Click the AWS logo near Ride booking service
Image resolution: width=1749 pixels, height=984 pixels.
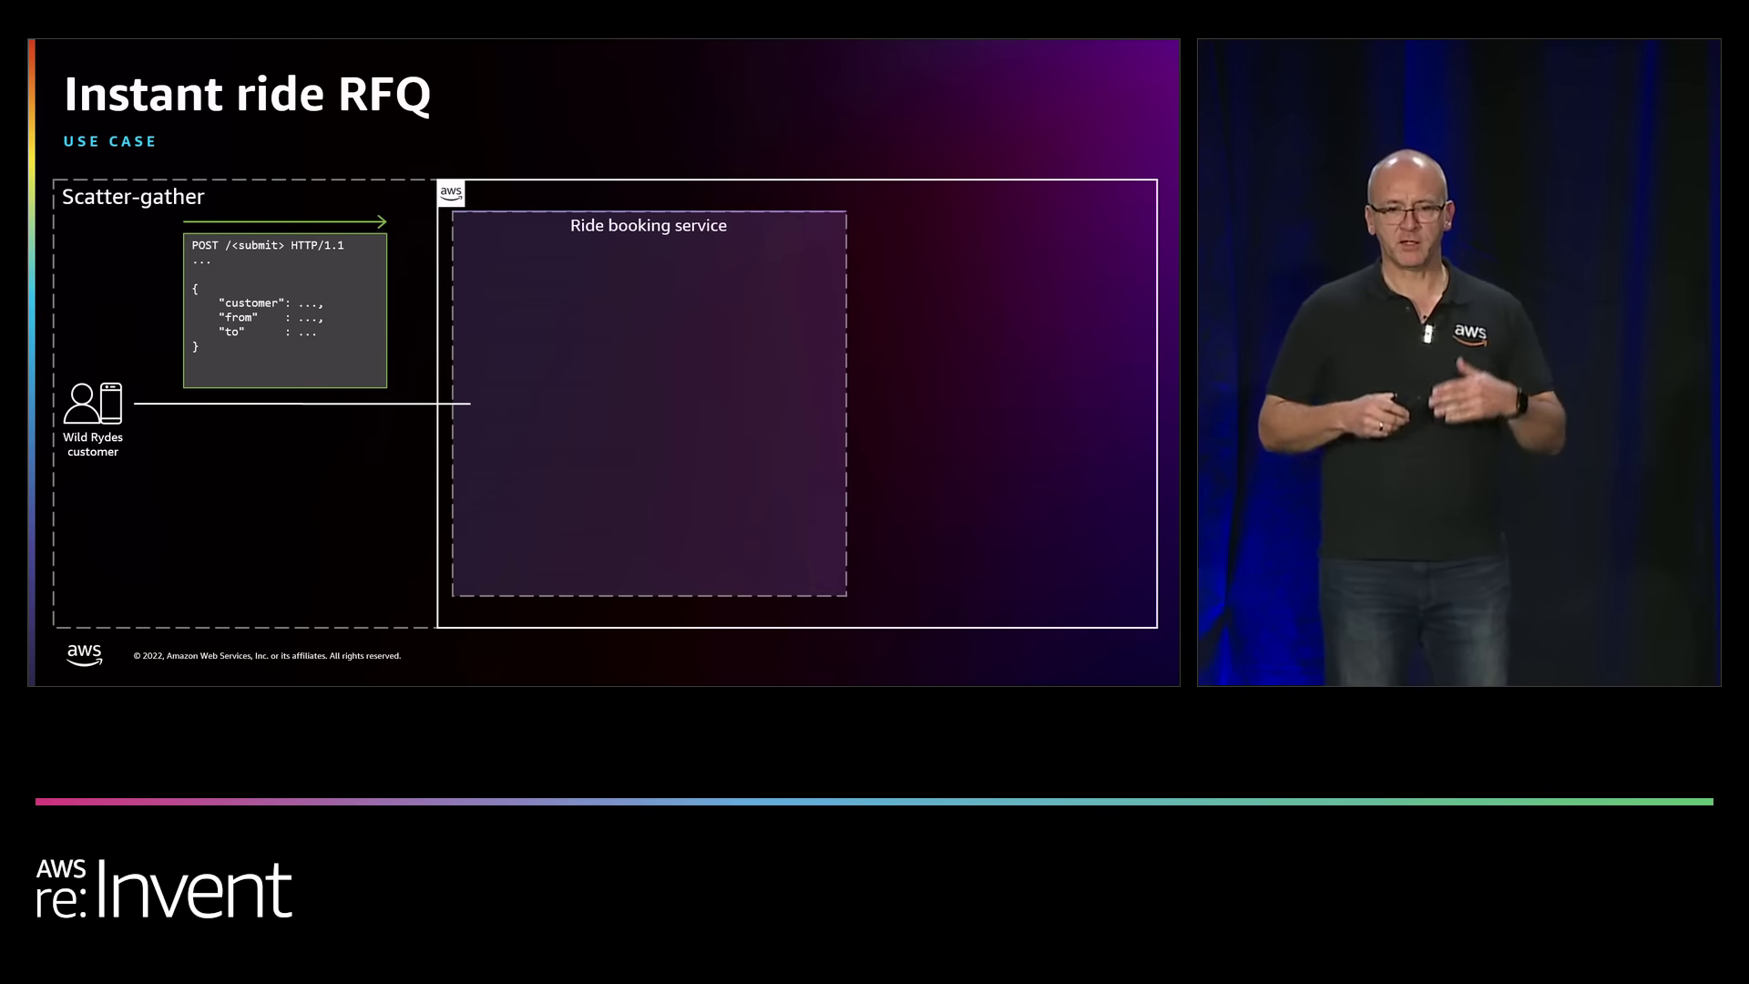(451, 193)
